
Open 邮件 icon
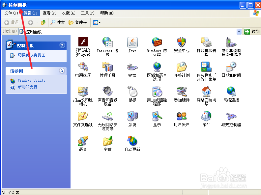(206, 116)
